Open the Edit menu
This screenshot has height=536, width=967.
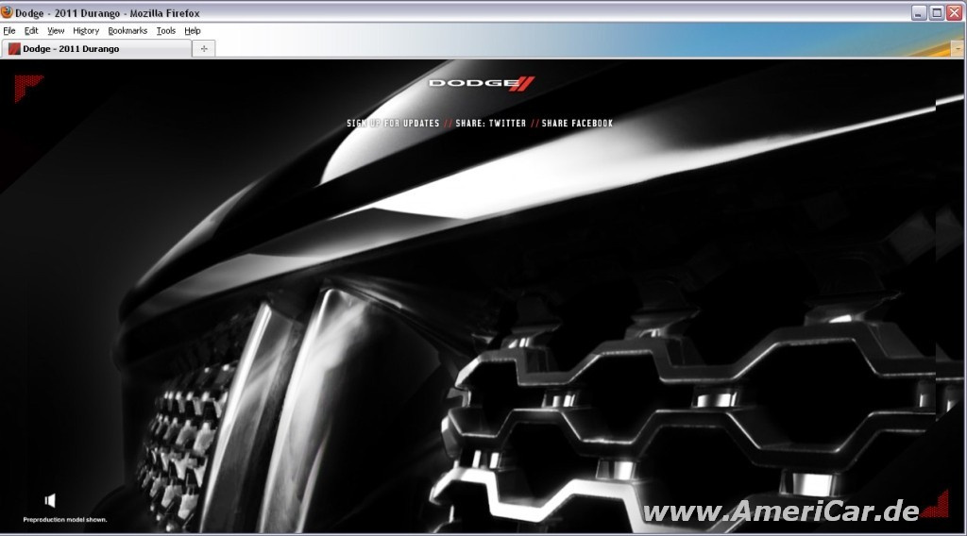(x=31, y=31)
